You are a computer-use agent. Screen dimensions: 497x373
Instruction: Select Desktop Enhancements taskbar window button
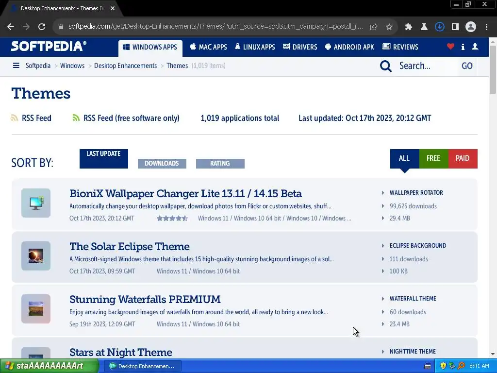click(143, 366)
